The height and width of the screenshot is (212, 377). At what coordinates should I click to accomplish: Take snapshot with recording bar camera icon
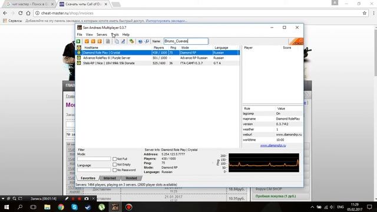click(x=87, y=198)
